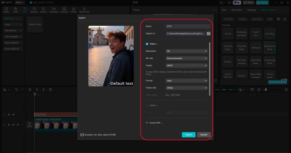
Task: Click the export settings vertical scrollbar
Action: [210, 69]
